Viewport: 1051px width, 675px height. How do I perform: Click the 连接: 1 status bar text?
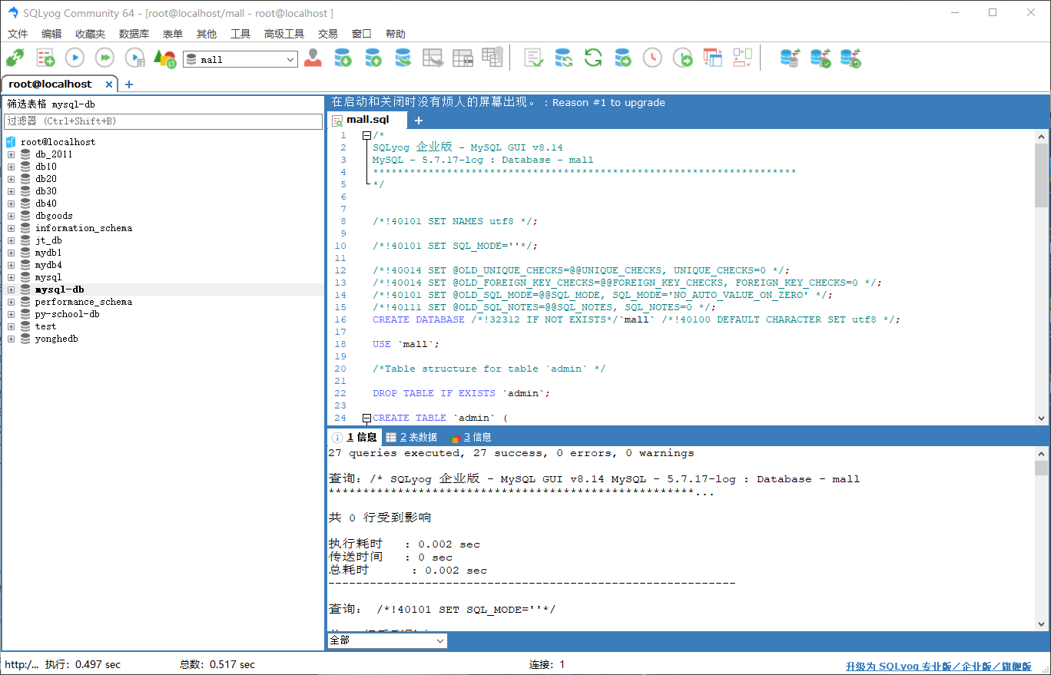pos(547,664)
